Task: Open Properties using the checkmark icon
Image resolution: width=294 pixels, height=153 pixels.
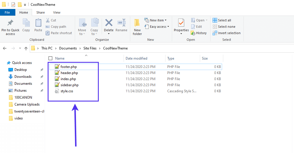Action: pos(181,23)
